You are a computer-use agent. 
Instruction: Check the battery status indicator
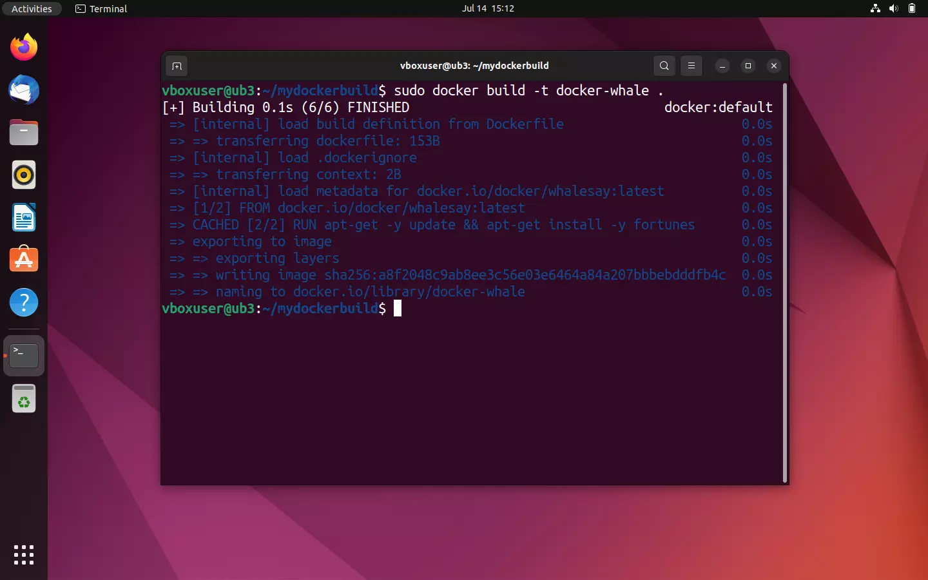pyautogui.click(x=913, y=8)
